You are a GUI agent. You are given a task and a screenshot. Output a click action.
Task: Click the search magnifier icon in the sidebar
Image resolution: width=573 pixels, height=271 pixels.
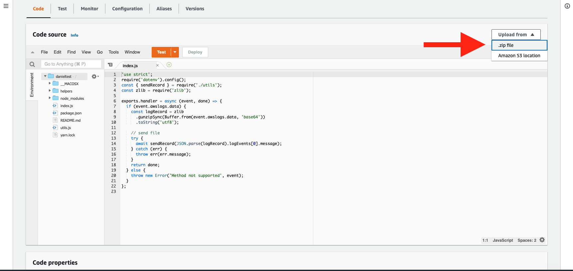tap(32, 64)
